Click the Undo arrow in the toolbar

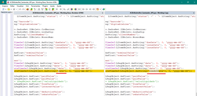tap(20, 9)
